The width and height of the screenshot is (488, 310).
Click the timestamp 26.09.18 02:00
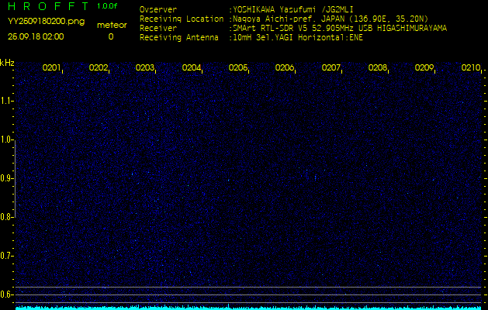point(36,36)
